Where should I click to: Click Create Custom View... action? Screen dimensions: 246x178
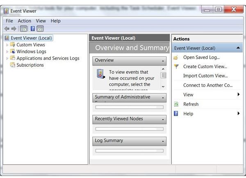pos(205,66)
